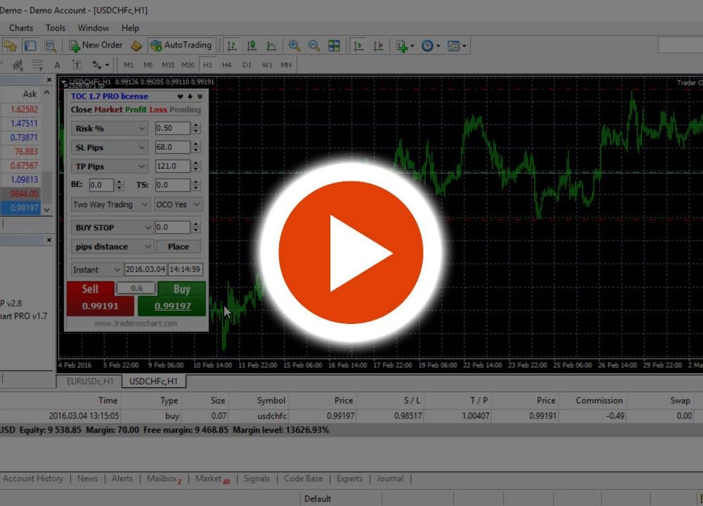Viewport: 703px width, 506px height.
Task: Click the Place button
Action: (179, 247)
